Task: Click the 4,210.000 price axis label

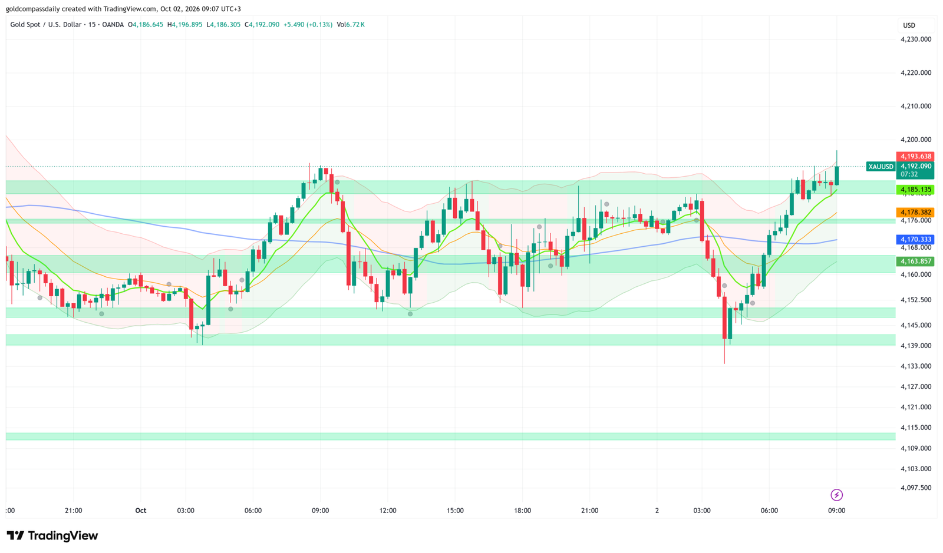Action: [916, 107]
